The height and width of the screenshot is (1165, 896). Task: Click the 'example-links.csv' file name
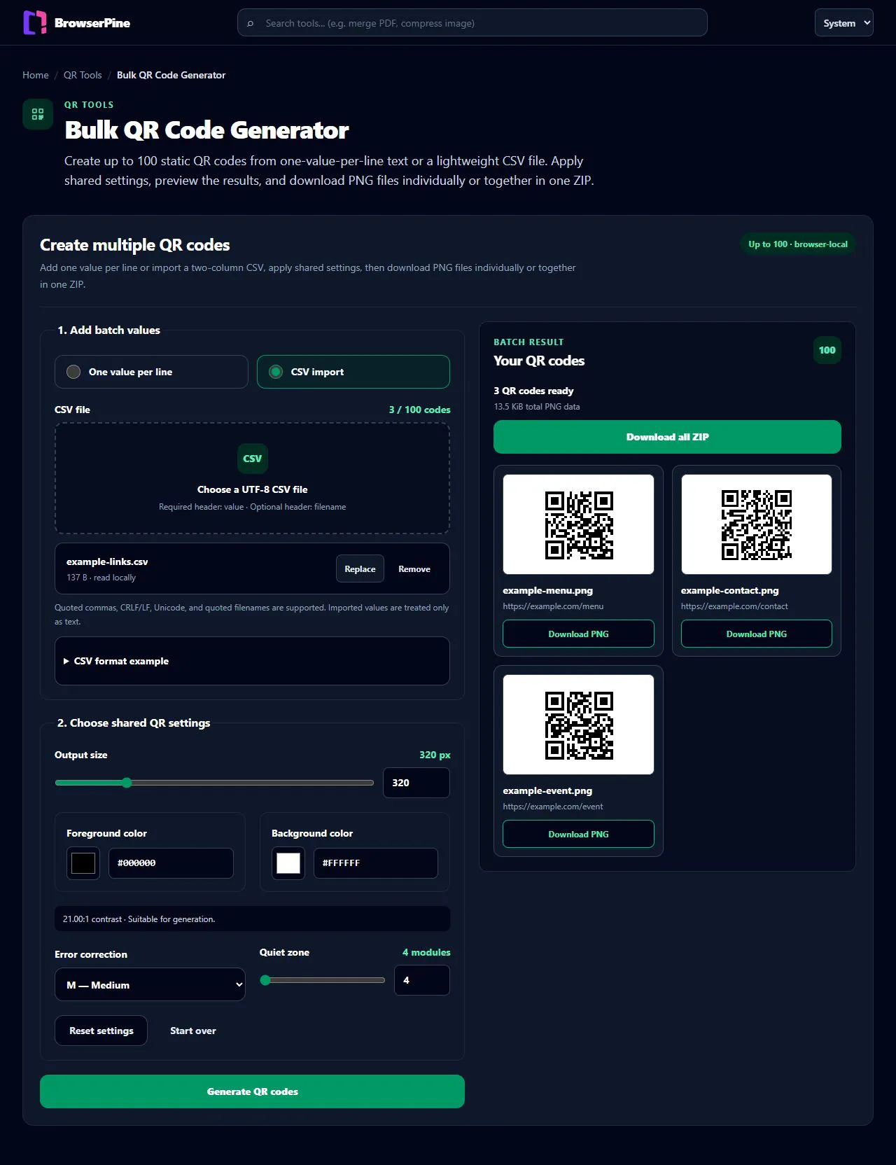pos(107,561)
